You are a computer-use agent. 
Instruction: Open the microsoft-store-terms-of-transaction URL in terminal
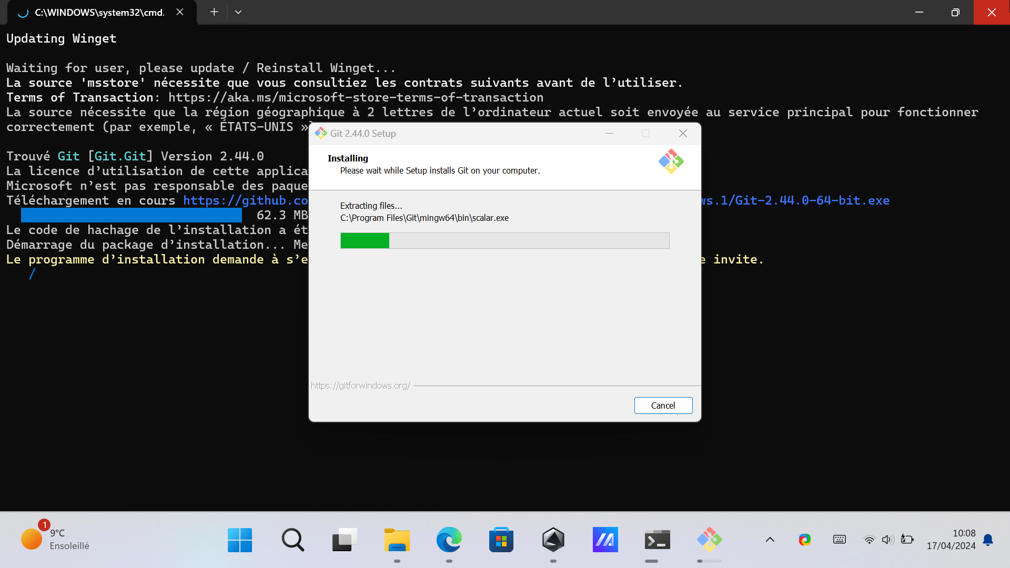tap(356, 97)
